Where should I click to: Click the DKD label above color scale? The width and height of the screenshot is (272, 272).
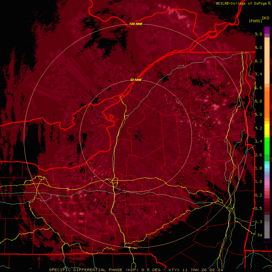pos(265,18)
